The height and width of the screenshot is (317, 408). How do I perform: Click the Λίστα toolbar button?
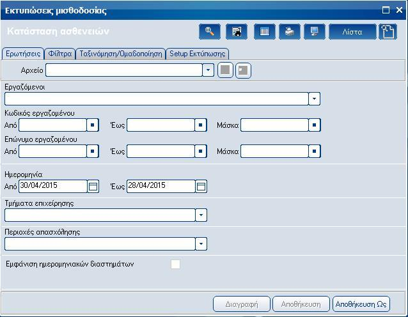click(x=352, y=32)
